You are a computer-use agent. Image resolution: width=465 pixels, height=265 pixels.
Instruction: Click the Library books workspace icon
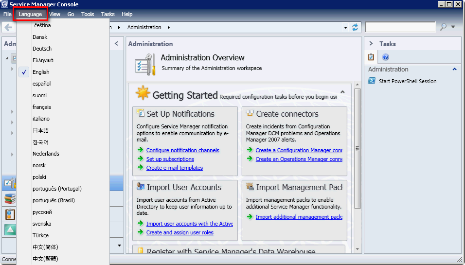(x=10, y=198)
